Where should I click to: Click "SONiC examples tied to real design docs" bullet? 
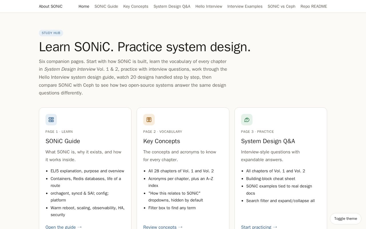[279, 189]
